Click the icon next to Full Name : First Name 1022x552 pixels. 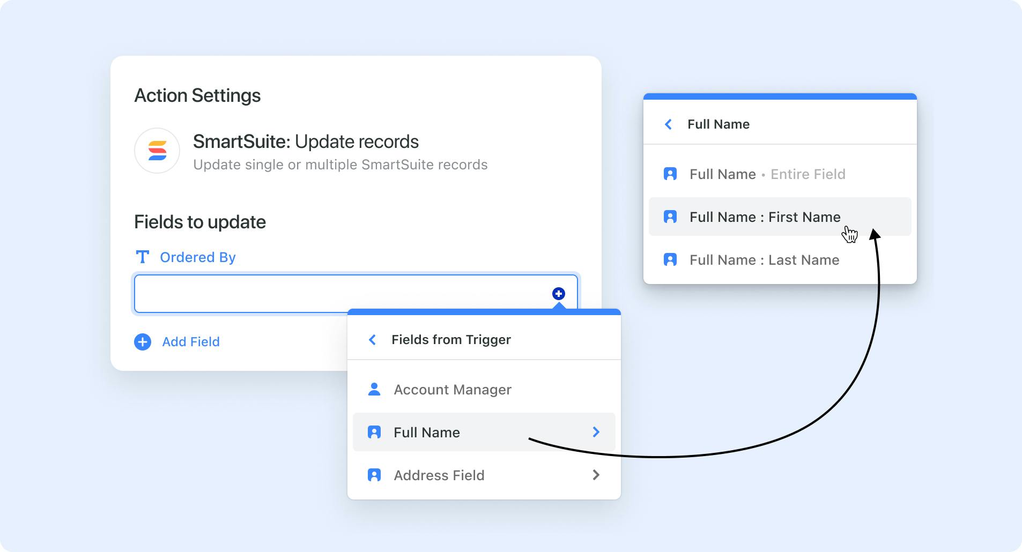point(670,217)
